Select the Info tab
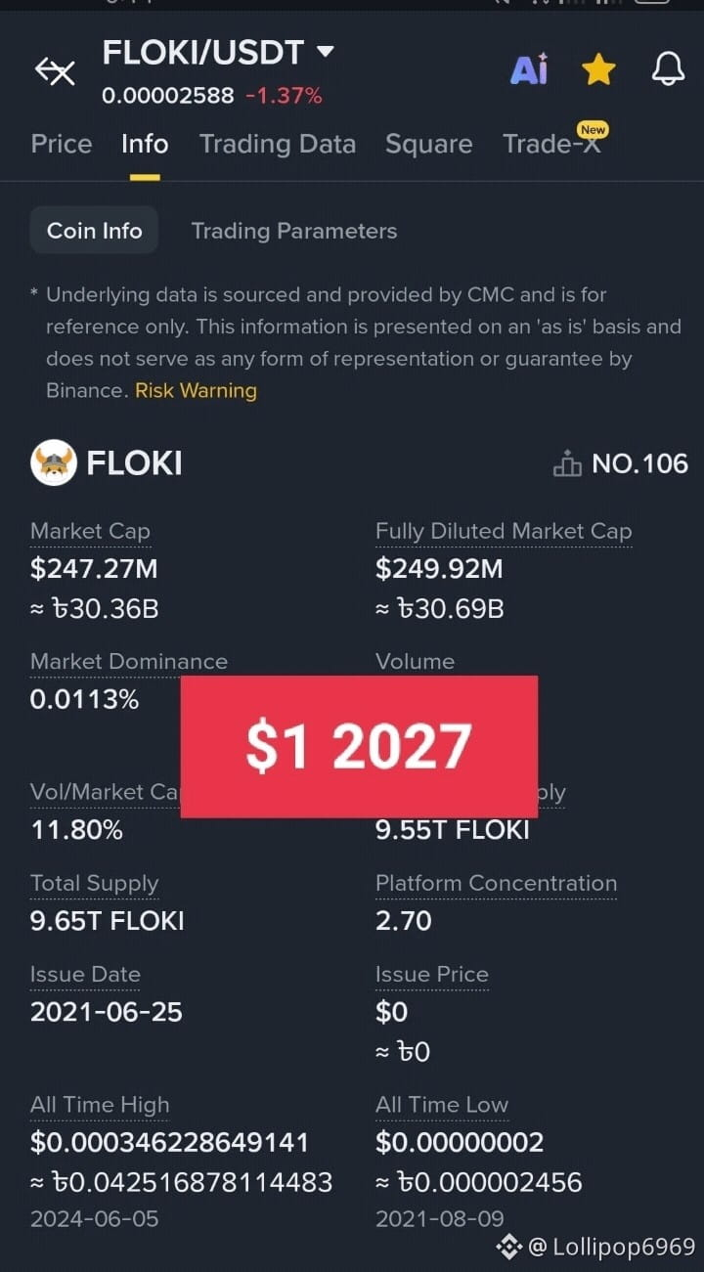 [x=145, y=144]
